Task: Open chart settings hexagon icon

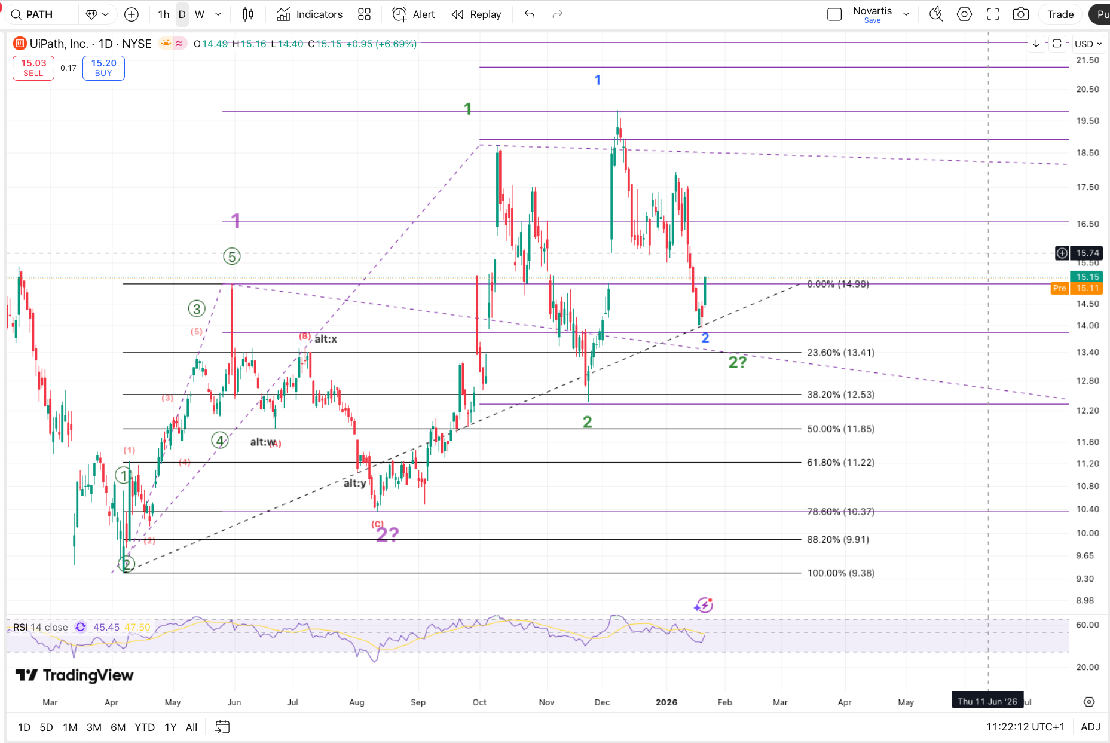Action: pyautogui.click(x=964, y=14)
